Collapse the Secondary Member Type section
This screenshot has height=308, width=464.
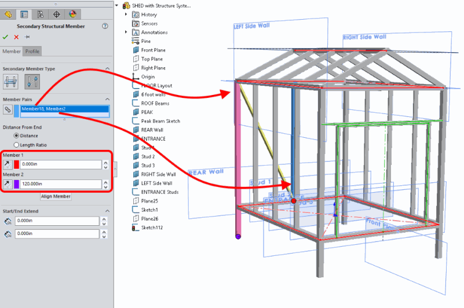[107, 69]
